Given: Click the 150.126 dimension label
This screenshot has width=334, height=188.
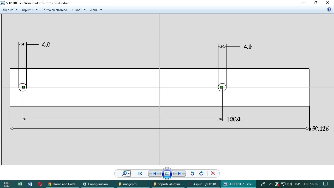Looking at the screenshot, I should pos(319,129).
